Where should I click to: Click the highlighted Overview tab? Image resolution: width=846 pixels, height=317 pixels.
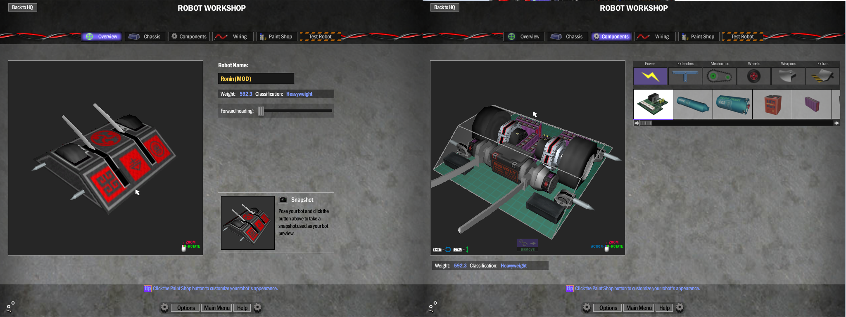102,37
